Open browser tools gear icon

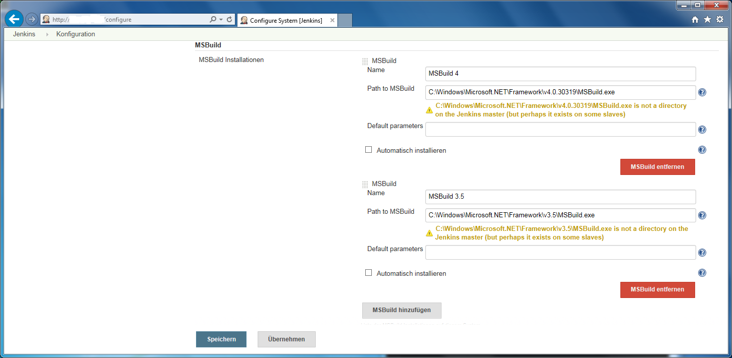coord(720,20)
